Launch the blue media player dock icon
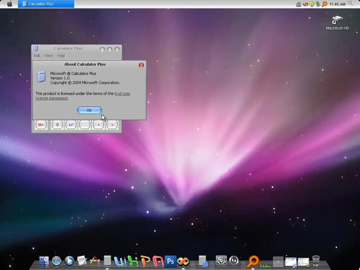Screen dimensions: 360x270 69,261
